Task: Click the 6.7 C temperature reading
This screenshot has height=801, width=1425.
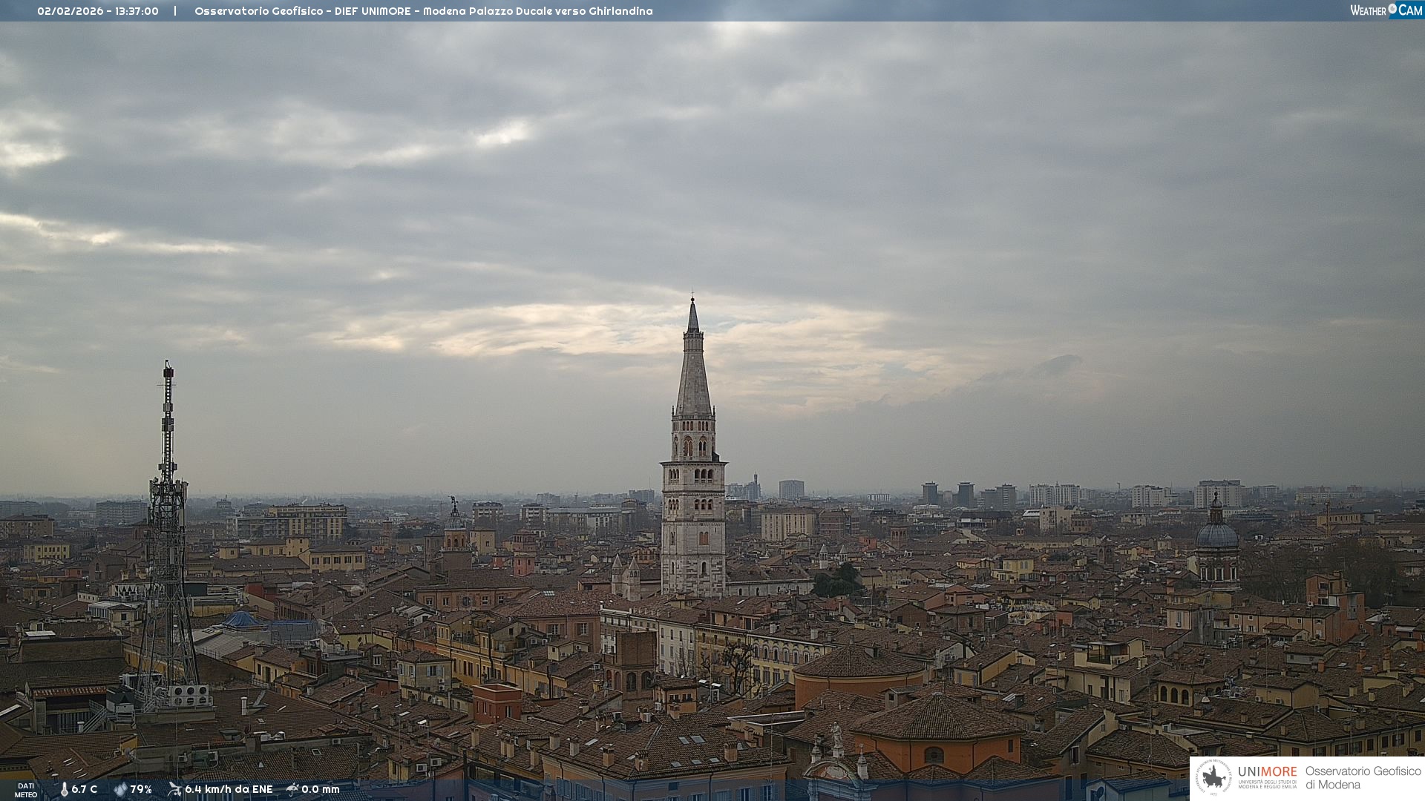Action: (x=85, y=789)
